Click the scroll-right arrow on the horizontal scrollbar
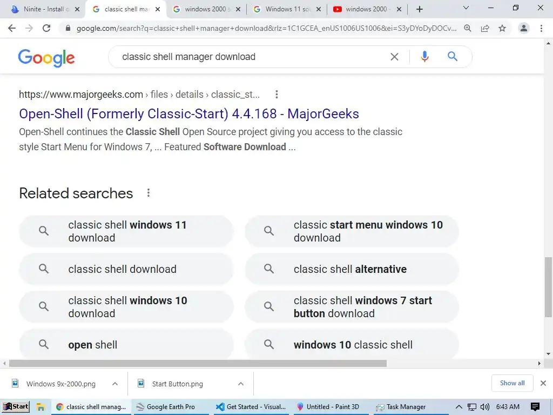The width and height of the screenshot is (553, 415). pyautogui.click(x=539, y=363)
